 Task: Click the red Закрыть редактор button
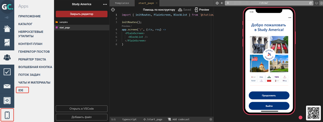pyautogui.click(x=82, y=14)
